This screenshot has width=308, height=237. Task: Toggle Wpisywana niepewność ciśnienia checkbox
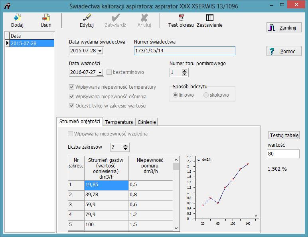coord(71,96)
